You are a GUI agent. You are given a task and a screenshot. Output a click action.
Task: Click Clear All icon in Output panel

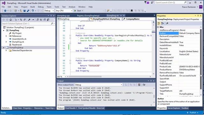coord(139,85)
